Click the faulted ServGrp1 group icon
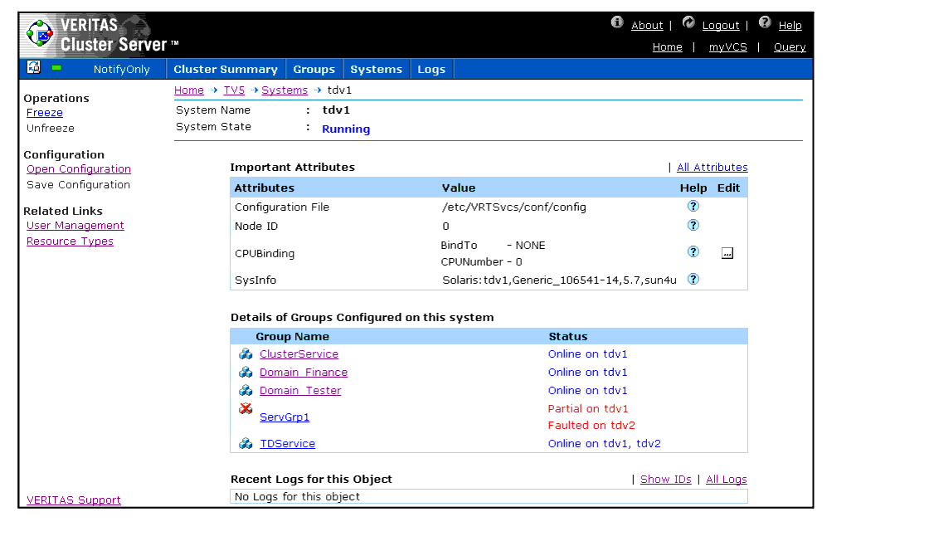The width and height of the screenshot is (929, 546). (246, 409)
